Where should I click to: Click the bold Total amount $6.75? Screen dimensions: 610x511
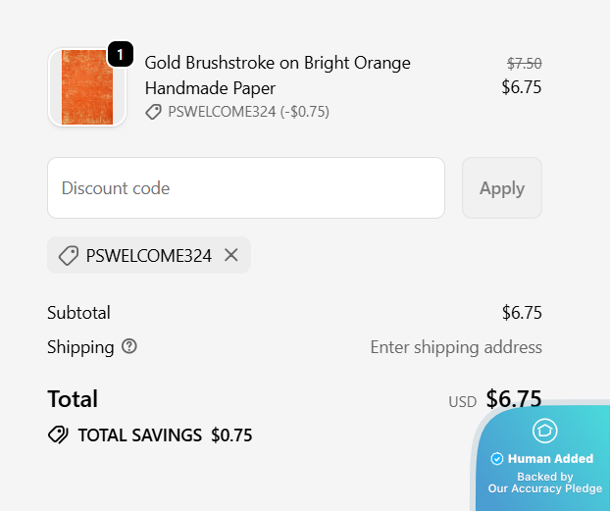coord(514,399)
